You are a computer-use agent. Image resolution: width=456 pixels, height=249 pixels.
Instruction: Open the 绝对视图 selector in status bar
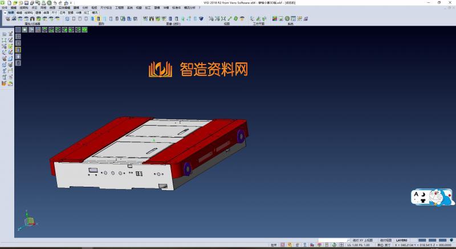[386, 240]
